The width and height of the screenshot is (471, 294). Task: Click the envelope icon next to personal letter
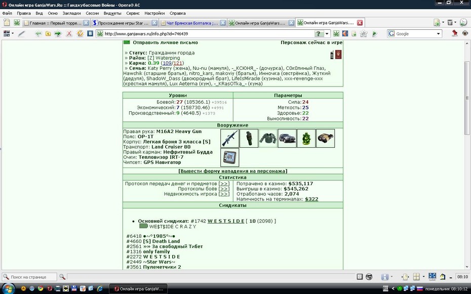point(127,43)
